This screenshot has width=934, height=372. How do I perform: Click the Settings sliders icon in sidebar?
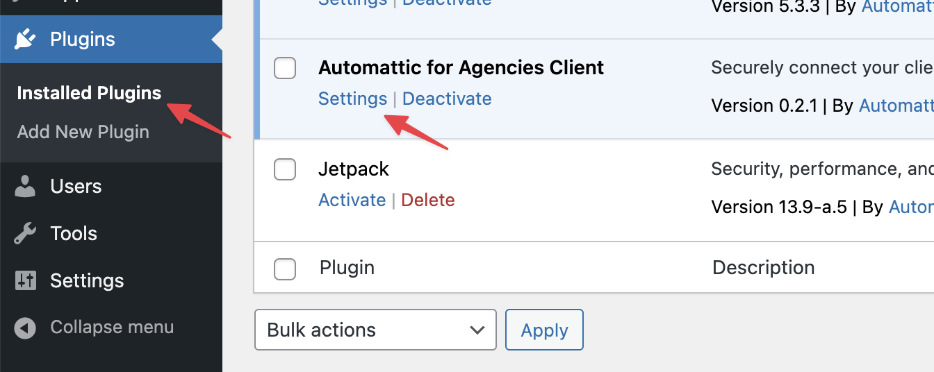pos(25,281)
